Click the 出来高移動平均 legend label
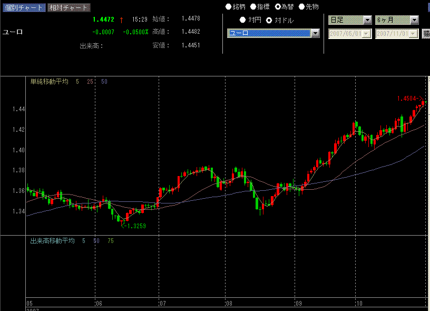The image size is (430, 311). point(52,241)
